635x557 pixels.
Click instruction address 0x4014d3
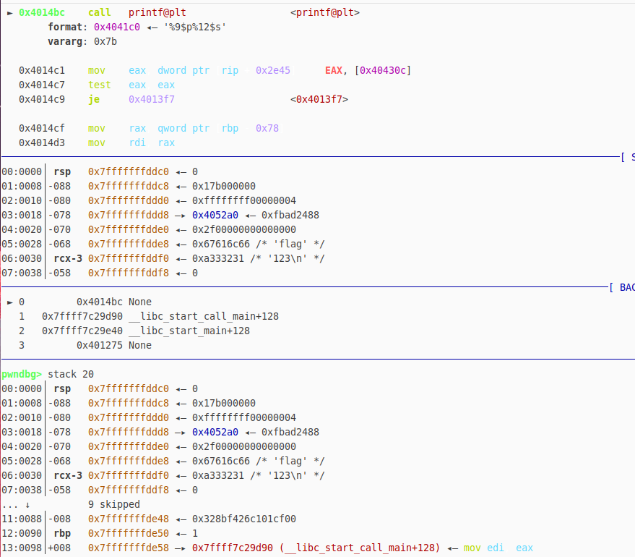[42, 143]
